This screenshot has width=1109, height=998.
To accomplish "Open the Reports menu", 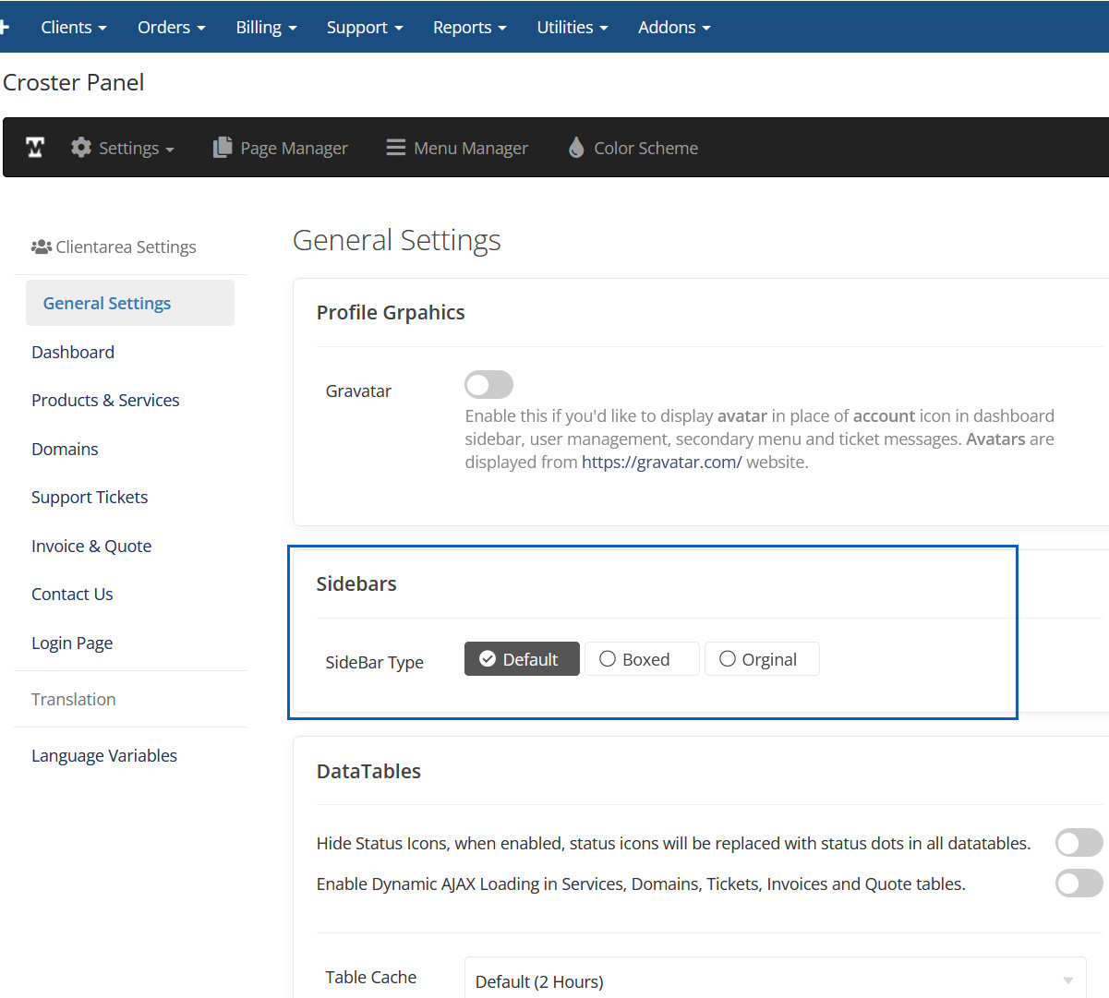I will tap(469, 28).
